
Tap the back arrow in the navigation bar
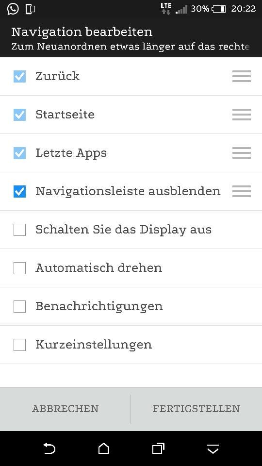pyautogui.click(x=49, y=448)
